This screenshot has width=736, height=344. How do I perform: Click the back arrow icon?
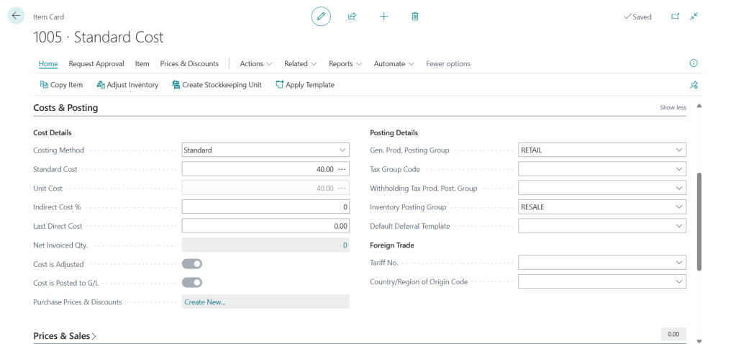click(x=16, y=16)
